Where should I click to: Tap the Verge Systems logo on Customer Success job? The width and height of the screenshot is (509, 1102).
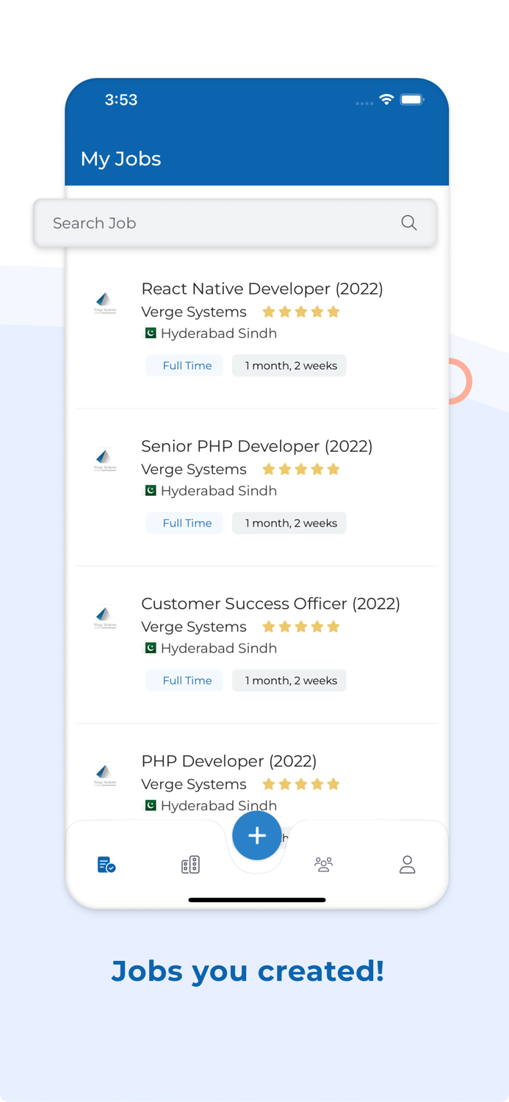point(104,616)
